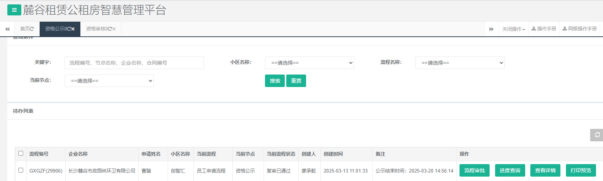Expand the 流程名称 select box

coord(460,63)
